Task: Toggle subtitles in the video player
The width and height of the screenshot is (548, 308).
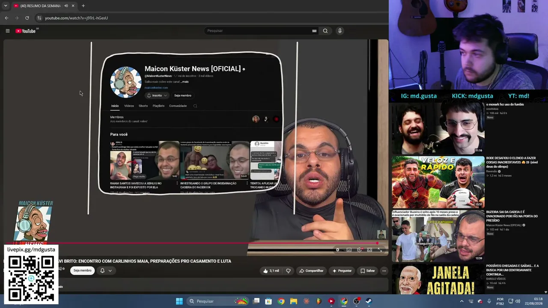Action: [349, 250]
